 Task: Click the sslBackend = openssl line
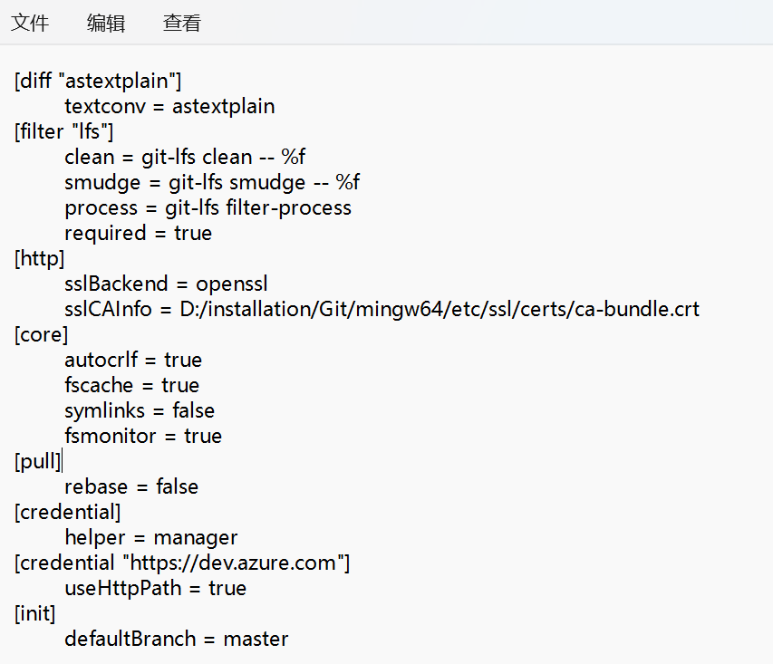click(166, 284)
